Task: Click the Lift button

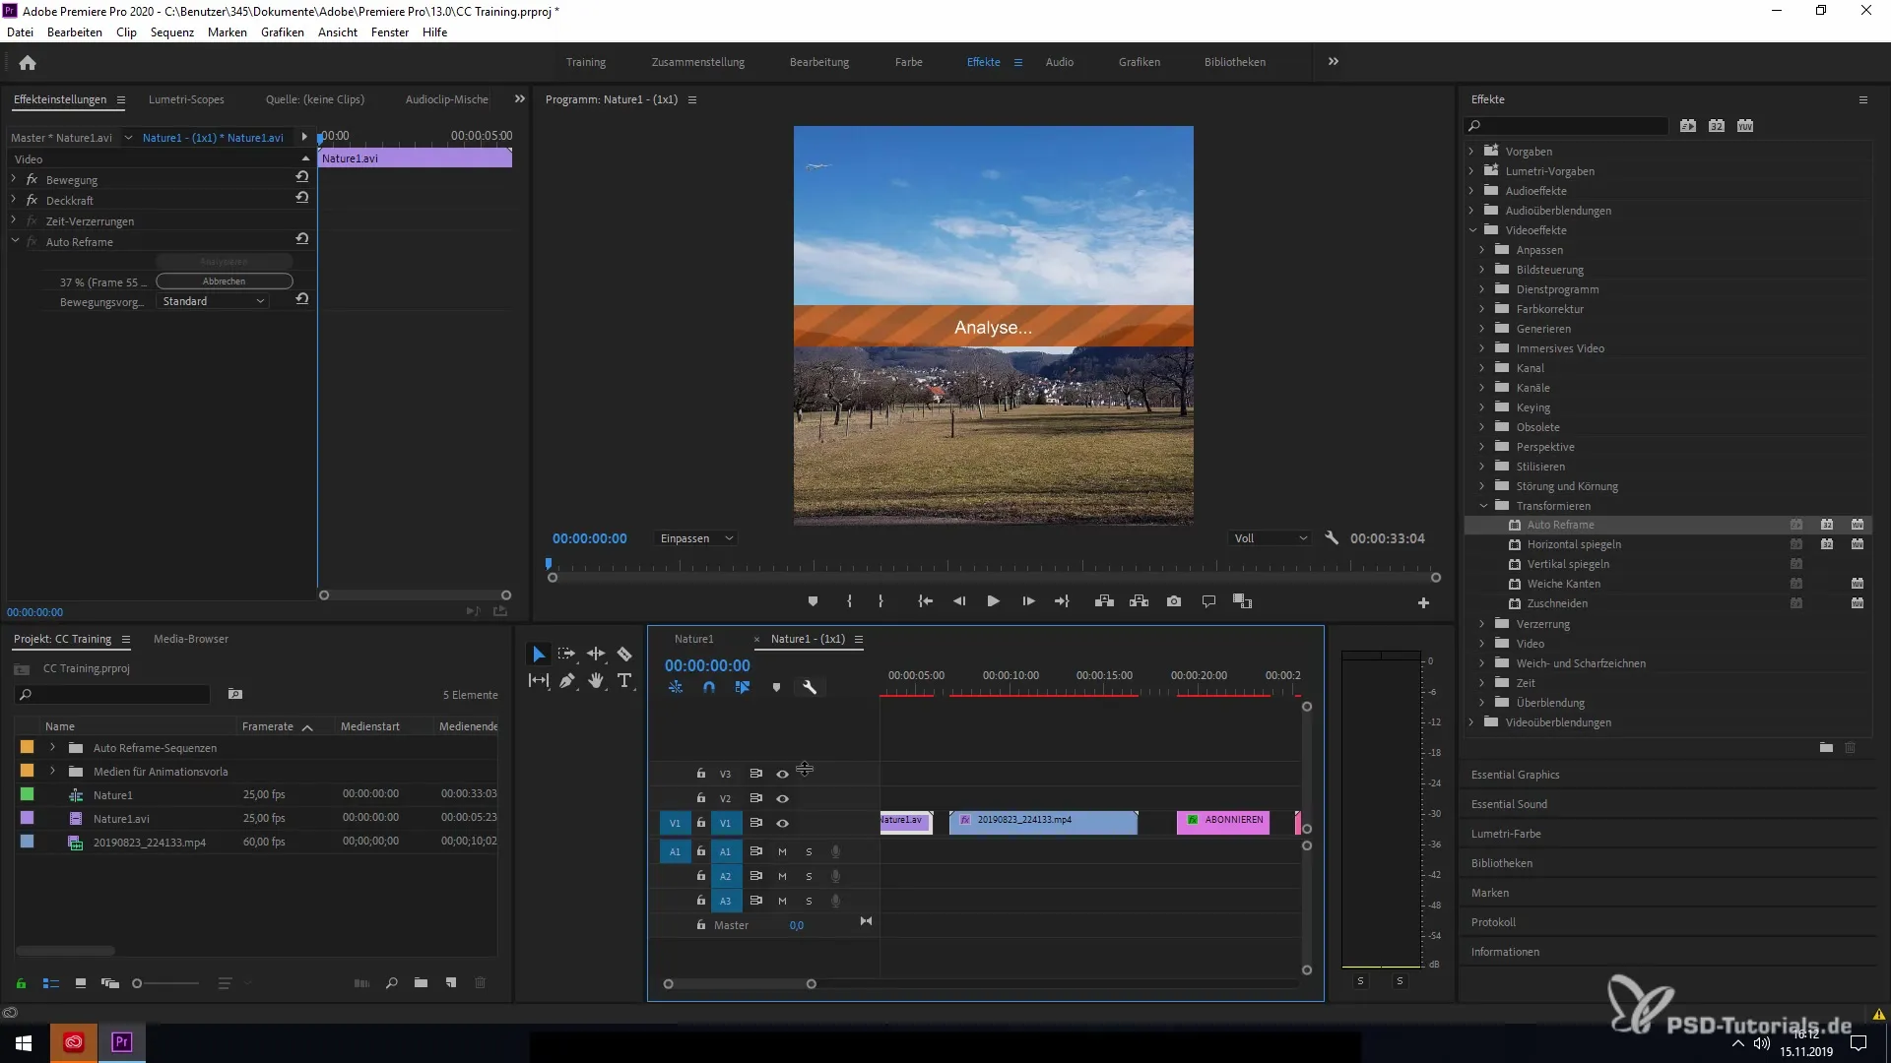Action: tap(1104, 601)
